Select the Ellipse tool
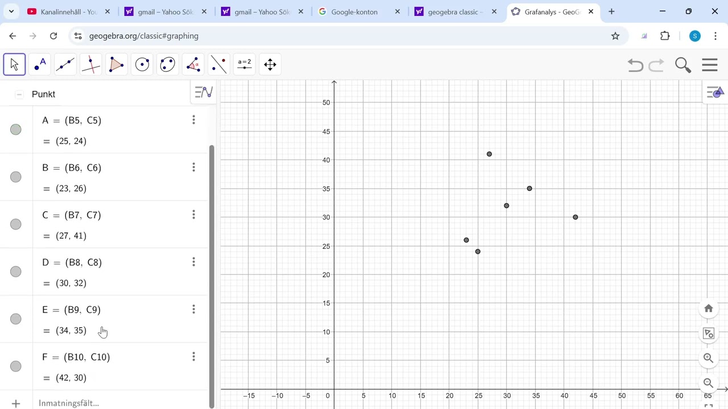The width and height of the screenshot is (728, 409). [x=168, y=65]
